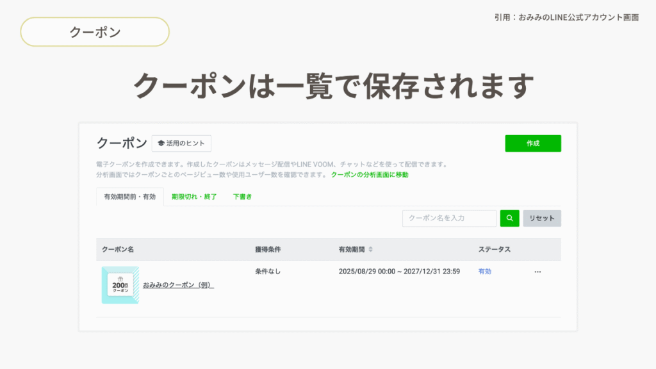Sort by the 有効期間 sort arrows

click(370, 249)
